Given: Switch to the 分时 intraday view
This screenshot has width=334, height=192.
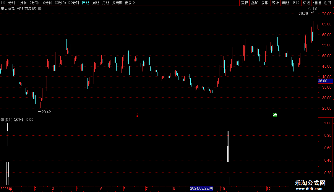Looking at the screenshot, I should pyautogui.click(x=12, y=3).
